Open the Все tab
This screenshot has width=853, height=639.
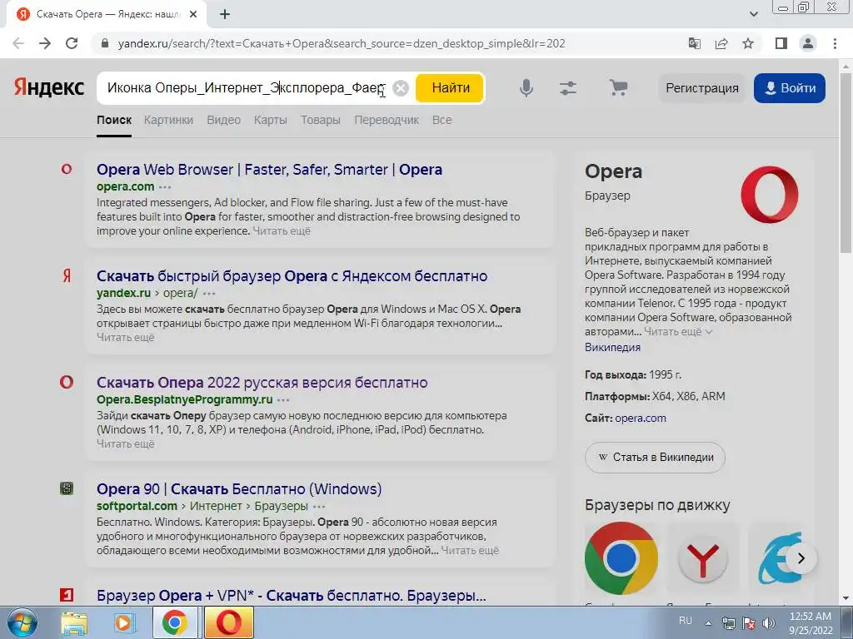coord(442,120)
